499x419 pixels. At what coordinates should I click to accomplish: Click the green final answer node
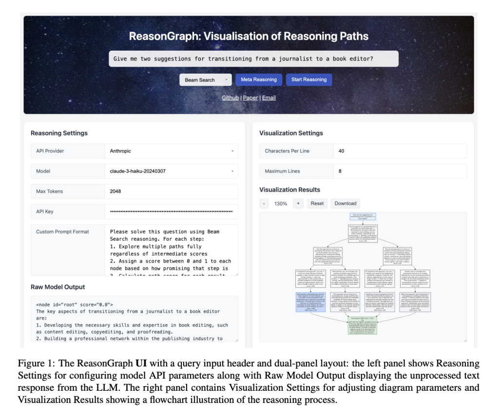pyautogui.click(x=363, y=325)
